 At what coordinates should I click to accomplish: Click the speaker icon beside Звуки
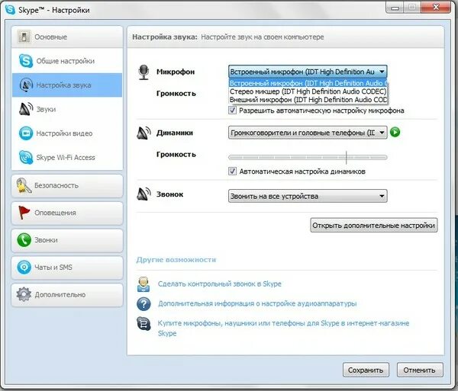coord(26,109)
